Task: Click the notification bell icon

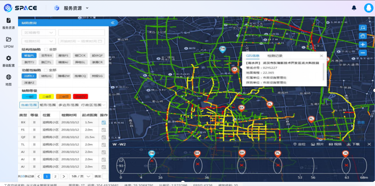Action: coord(354,8)
